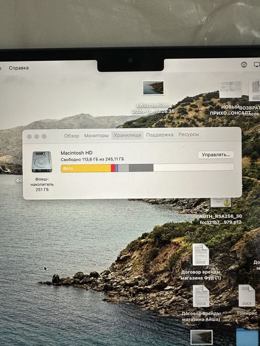Click the Macintosh HD title text
Image resolution: width=260 pixels, height=346 pixels.
pyautogui.click(x=76, y=153)
